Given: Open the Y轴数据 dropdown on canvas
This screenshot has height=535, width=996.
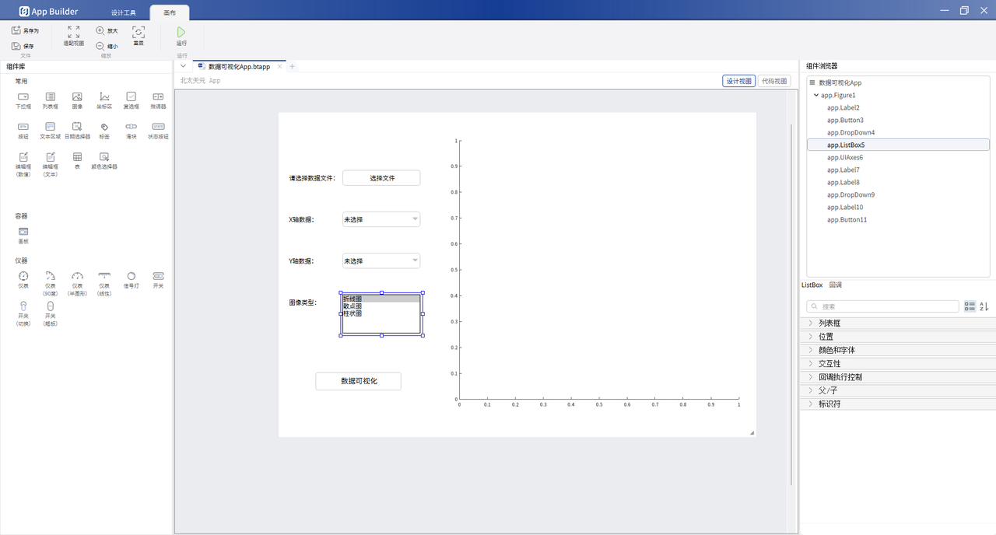Looking at the screenshot, I should tap(381, 261).
